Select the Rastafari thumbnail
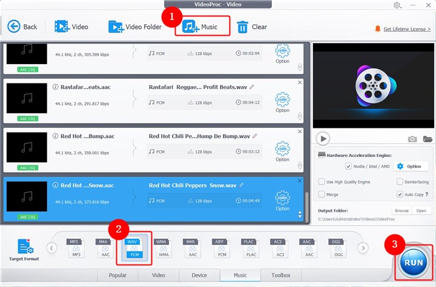 pos(27,98)
